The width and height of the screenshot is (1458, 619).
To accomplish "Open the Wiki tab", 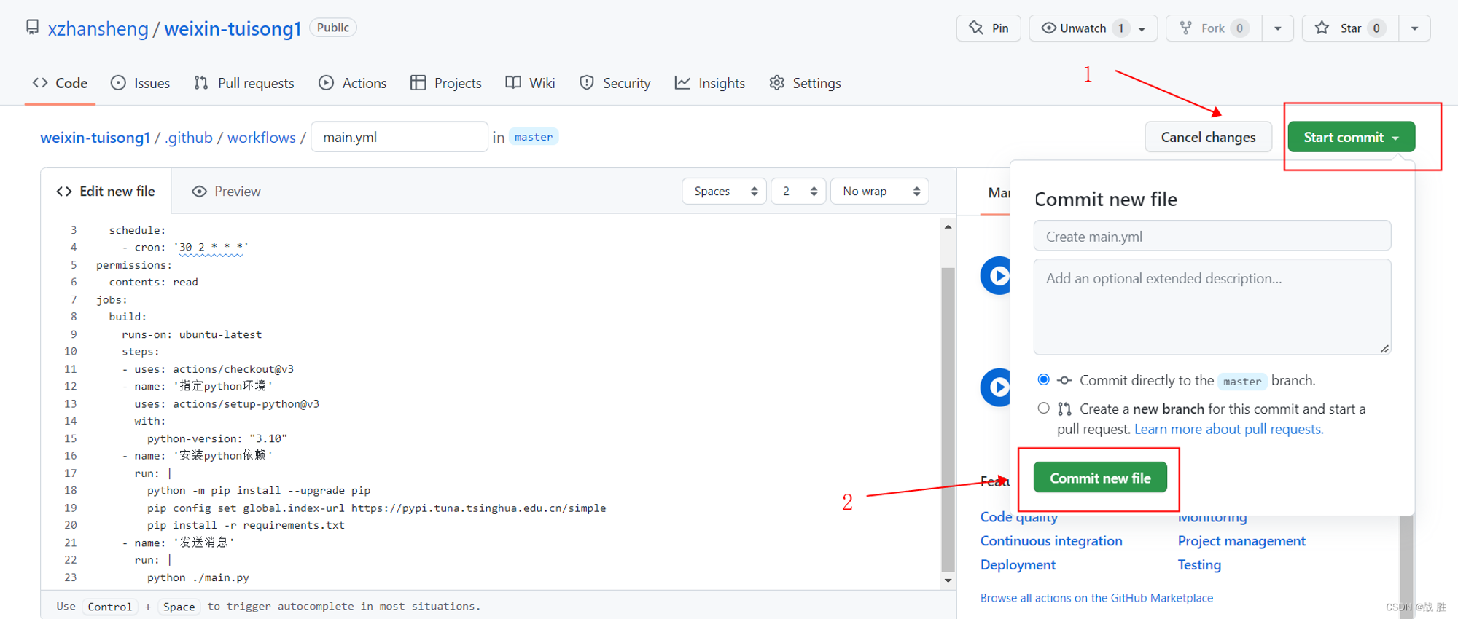I will (530, 83).
